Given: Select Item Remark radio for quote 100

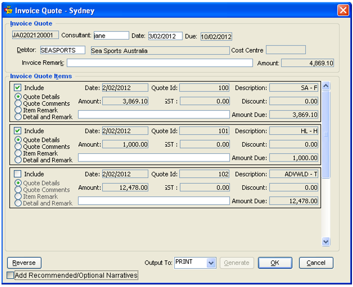Looking at the screenshot, I should pos(18,110).
